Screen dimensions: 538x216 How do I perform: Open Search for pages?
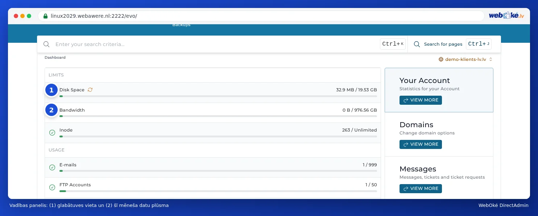click(x=443, y=44)
